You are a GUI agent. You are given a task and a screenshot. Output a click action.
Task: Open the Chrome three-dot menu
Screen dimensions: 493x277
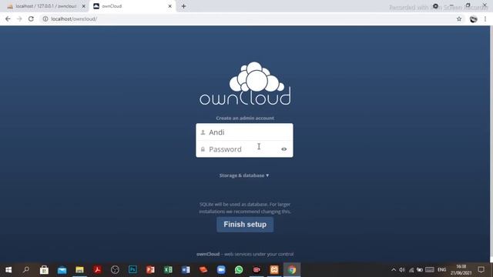click(x=485, y=19)
